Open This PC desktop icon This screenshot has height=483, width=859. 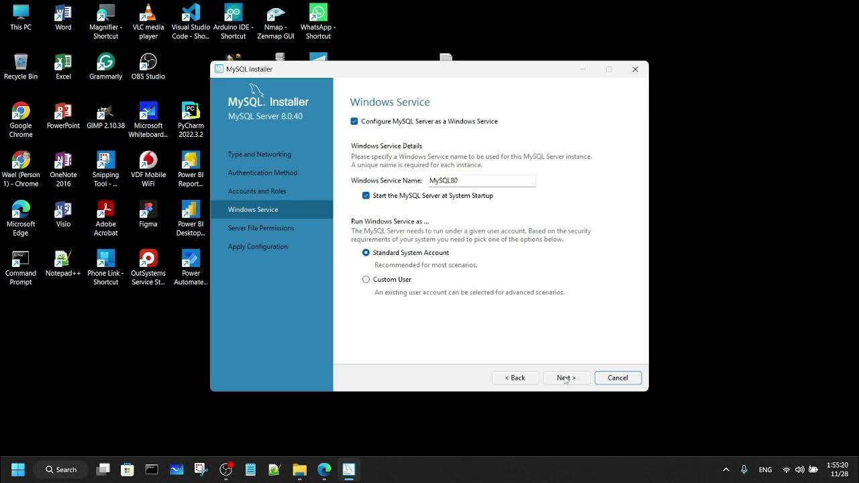point(21,18)
